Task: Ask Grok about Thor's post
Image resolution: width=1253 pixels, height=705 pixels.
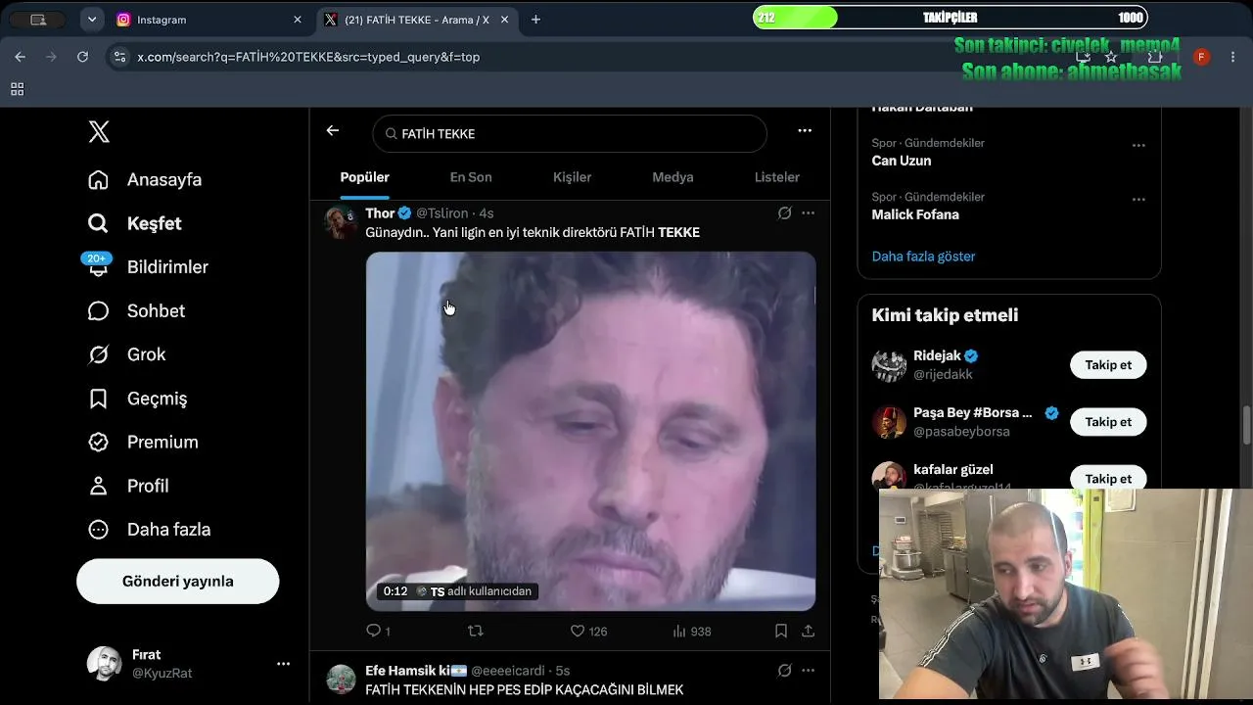Action: click(x=784, y=213)
